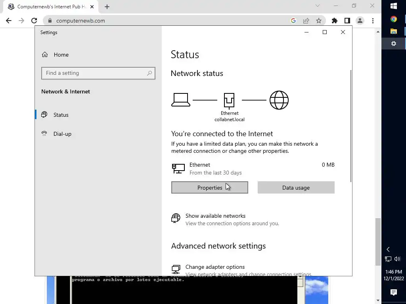Share this page from address bar
Viewport: 406px width, 304px height.
tap(306, 21)
